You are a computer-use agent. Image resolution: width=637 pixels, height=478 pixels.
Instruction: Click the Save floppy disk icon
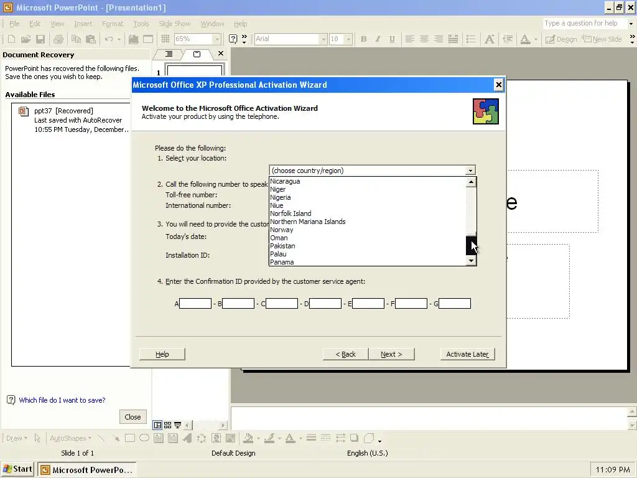(40, 39)
